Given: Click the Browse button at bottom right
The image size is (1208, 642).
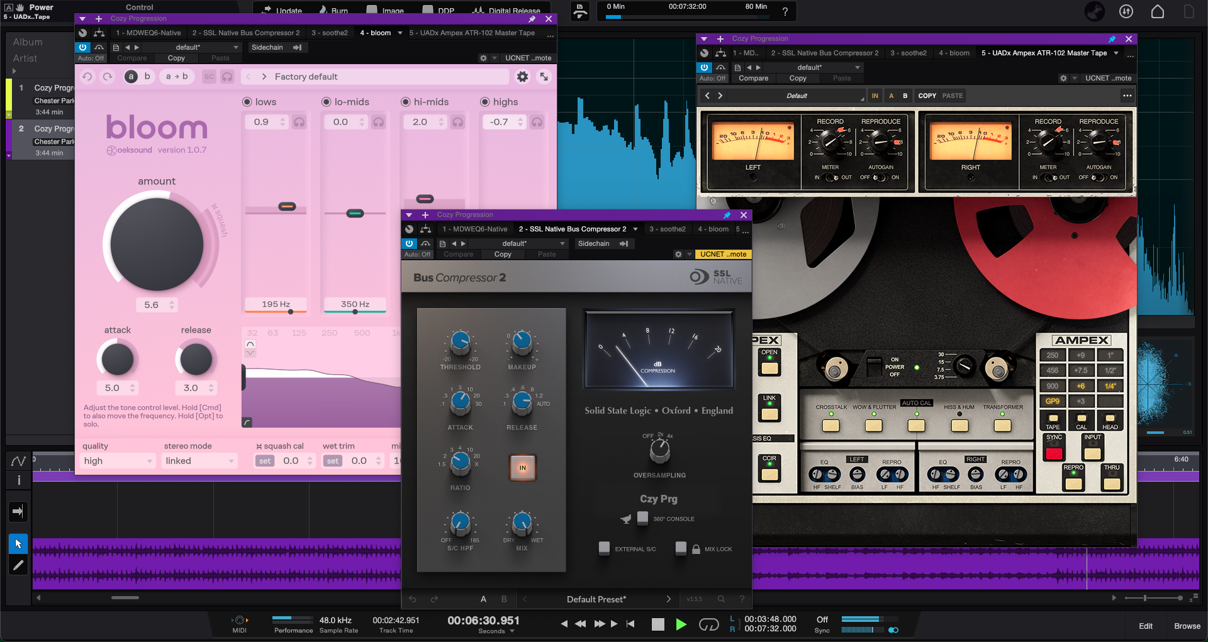Looking at the screenshot, I should 1187,626.
